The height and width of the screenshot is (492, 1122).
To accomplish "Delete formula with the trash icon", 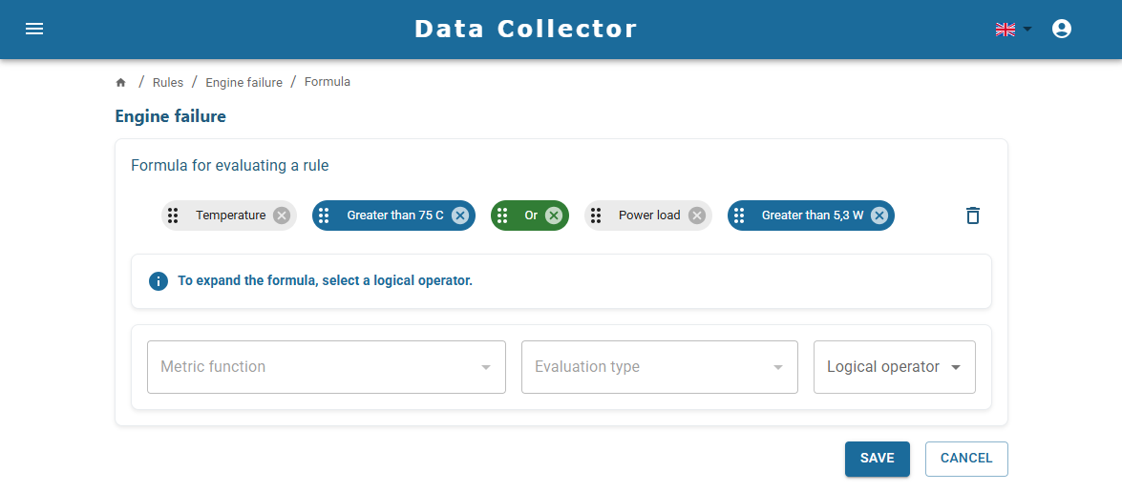I will [x=972, y=215].
